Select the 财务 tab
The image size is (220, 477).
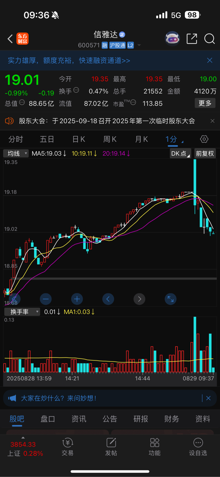[172, 419]
